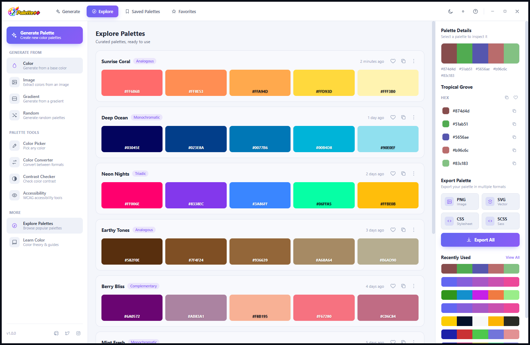Export palette as PNG image
530x345 pixels.
460,201
